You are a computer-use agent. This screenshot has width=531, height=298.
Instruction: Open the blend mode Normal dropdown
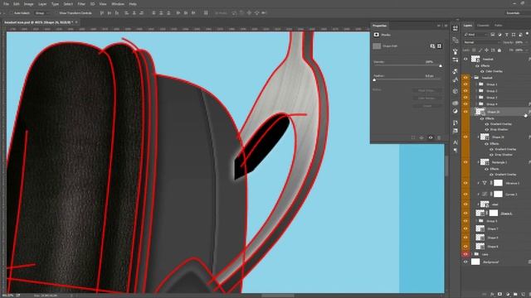coord(482,42)
